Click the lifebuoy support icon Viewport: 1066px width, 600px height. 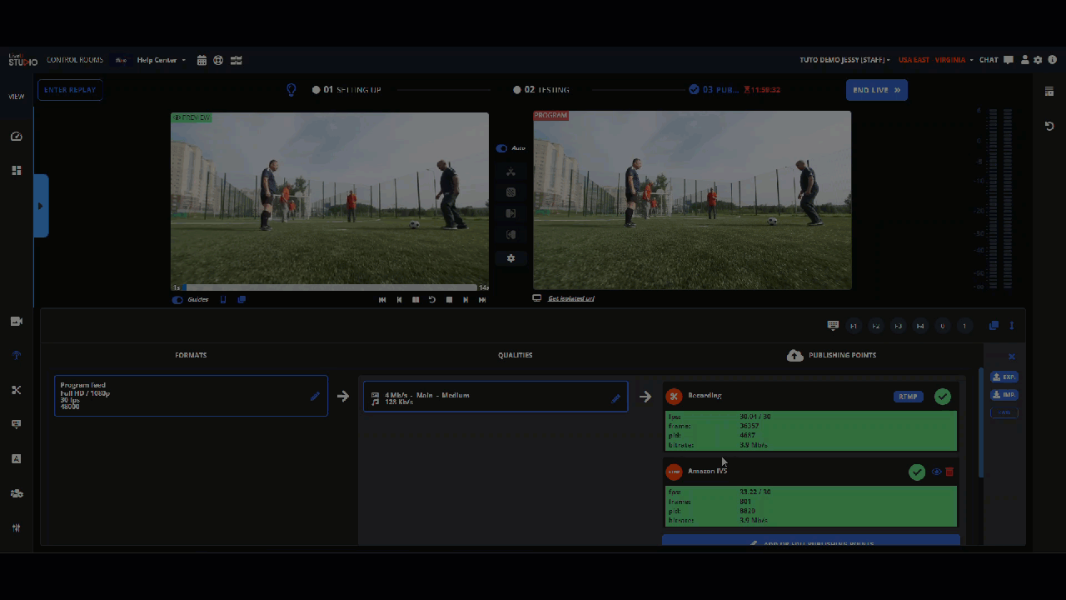(218, 60)
